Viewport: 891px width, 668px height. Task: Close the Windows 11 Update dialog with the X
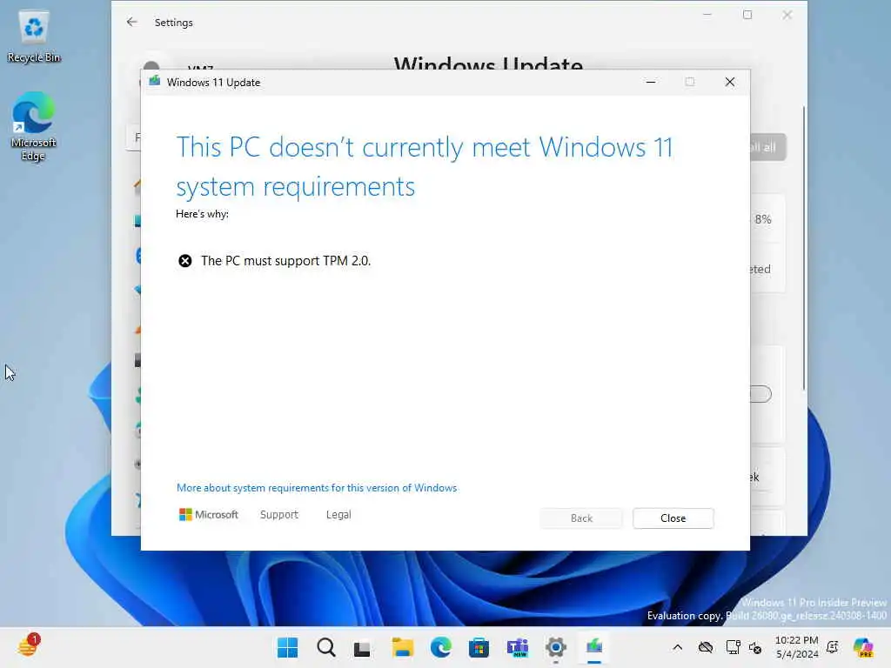[x=730, y=82]
